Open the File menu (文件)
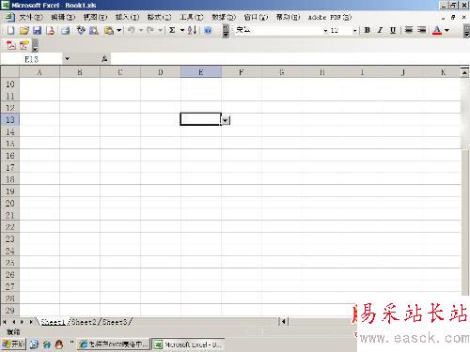The height and width of the screenshot is (352, 470). (x=31, y=18)
